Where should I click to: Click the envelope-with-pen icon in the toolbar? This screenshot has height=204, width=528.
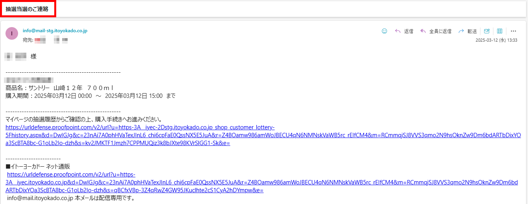coord(487,31)
